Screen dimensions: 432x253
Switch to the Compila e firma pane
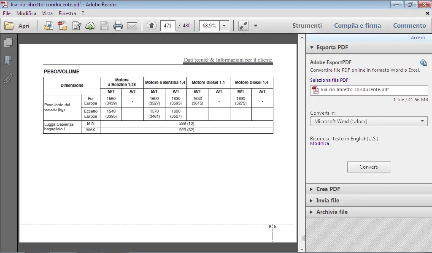pos(357,26)
